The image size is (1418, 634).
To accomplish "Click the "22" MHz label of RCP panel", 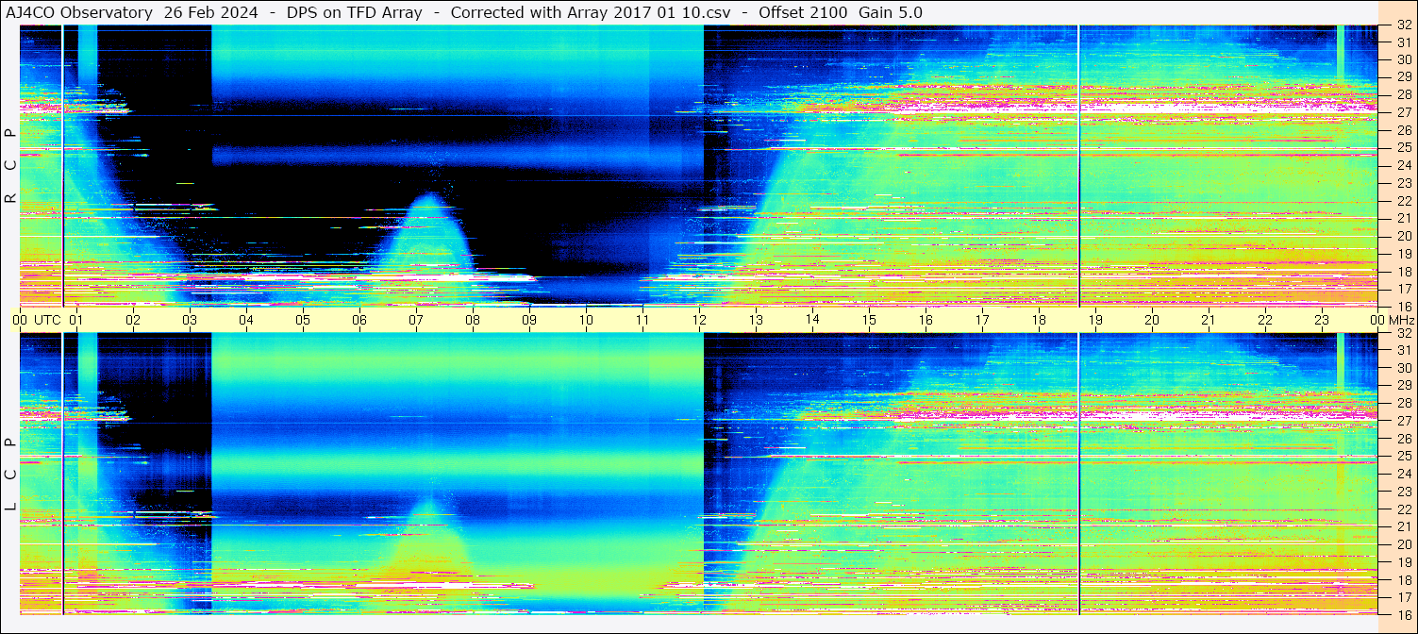I will pos(1403,200).
